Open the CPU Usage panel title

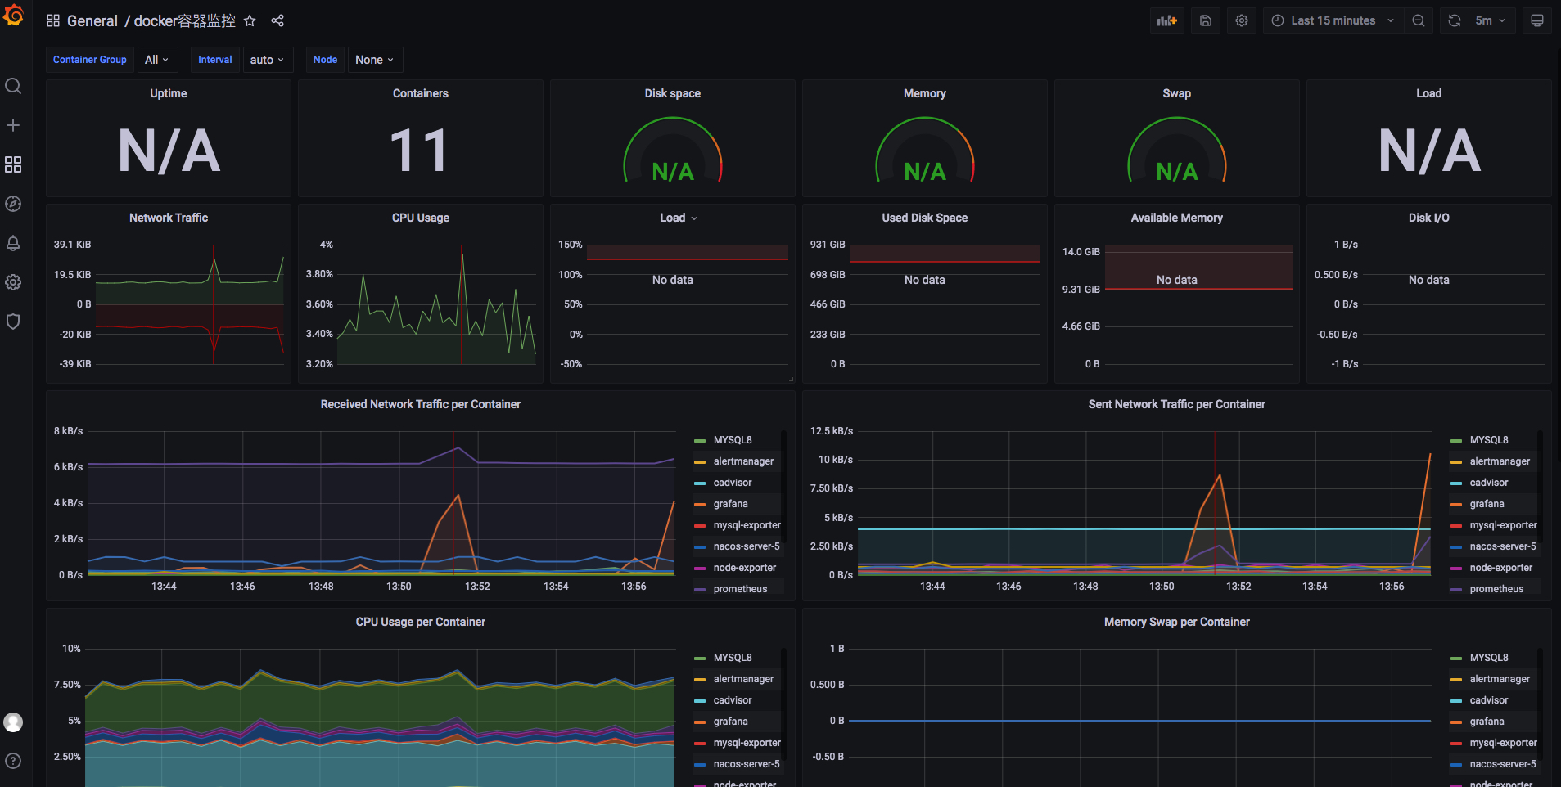pyautogui.click(x=421, y=218)
